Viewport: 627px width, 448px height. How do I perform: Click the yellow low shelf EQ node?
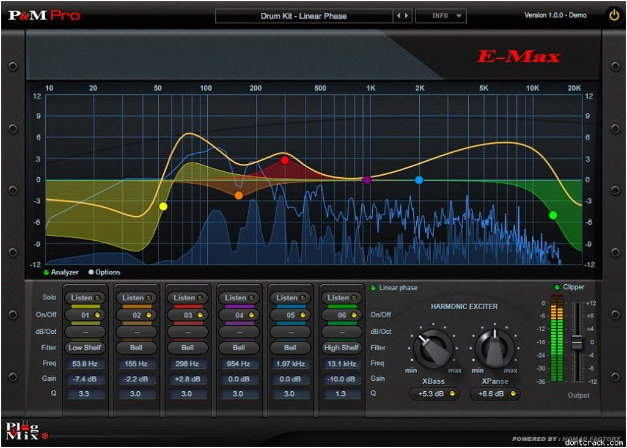[x=163, y=207]
